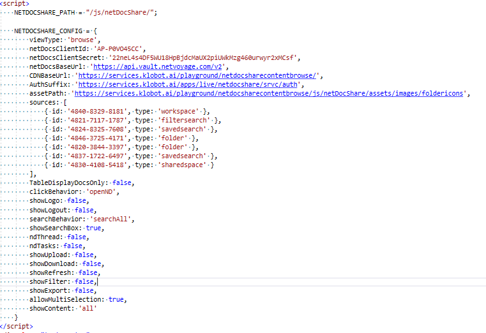Select source id '4846-3725-4171'

[x=97, y=138]
